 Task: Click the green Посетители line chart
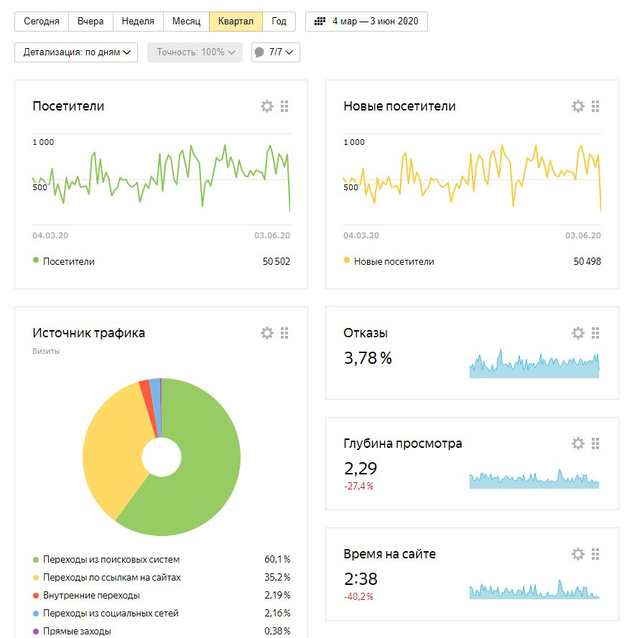point(162,178)
